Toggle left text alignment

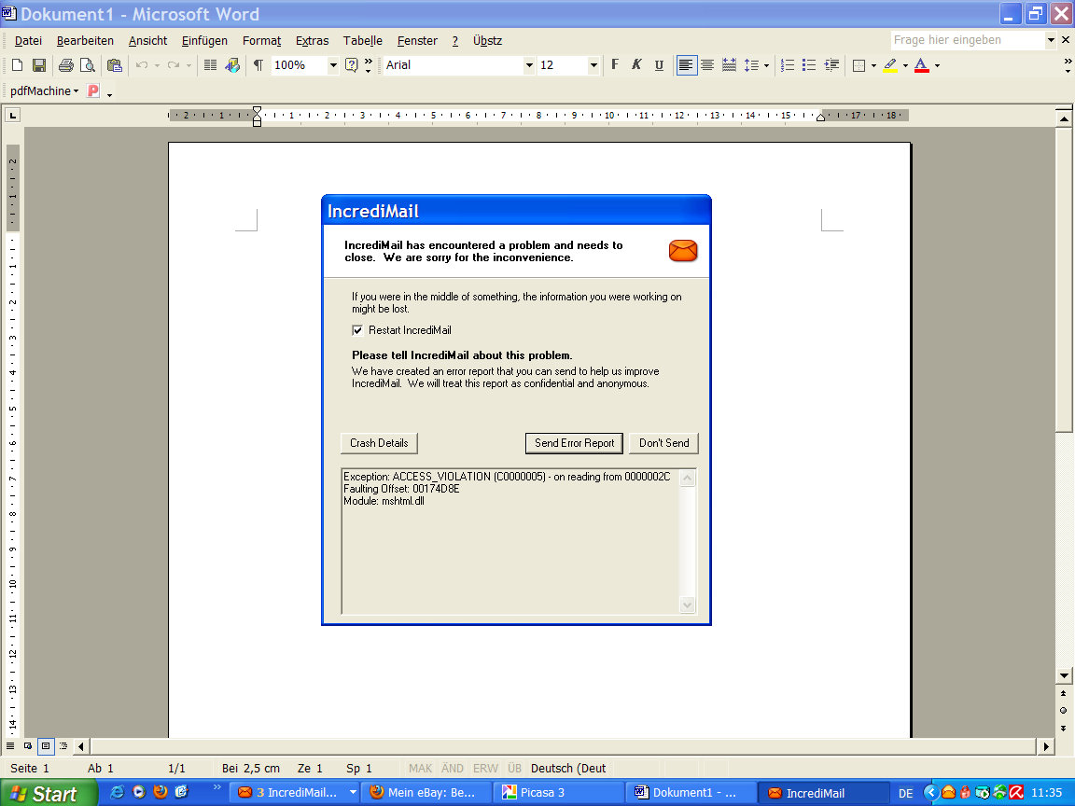pos(686,65)
